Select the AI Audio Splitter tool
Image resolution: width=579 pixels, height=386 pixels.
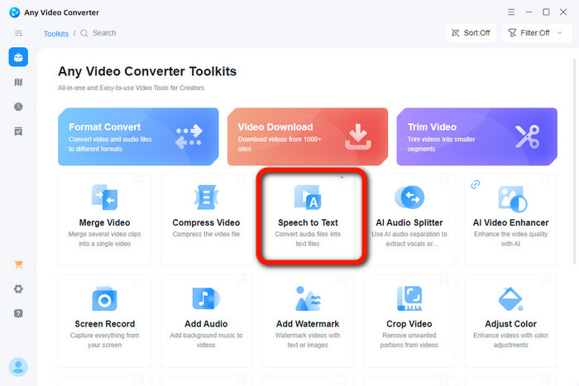tap(409, 215)
